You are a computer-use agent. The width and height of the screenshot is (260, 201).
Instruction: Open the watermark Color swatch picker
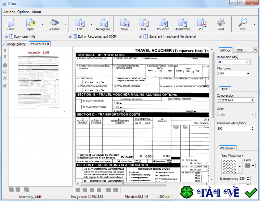coord(250,166)
